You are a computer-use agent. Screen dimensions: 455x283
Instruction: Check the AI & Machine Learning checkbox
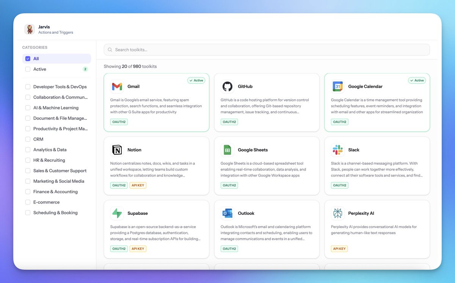coord(28,108)
